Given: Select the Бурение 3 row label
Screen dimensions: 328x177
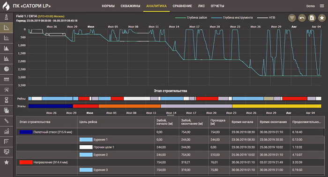Looking at the screenshot, I should coord(101,170).
